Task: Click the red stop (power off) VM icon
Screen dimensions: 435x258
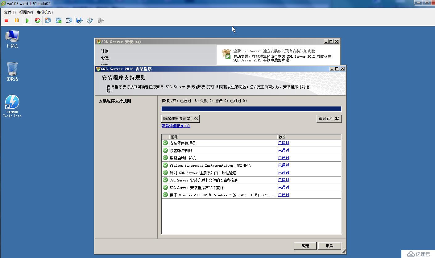Action: pyautogui.click(x=6, y=21)
